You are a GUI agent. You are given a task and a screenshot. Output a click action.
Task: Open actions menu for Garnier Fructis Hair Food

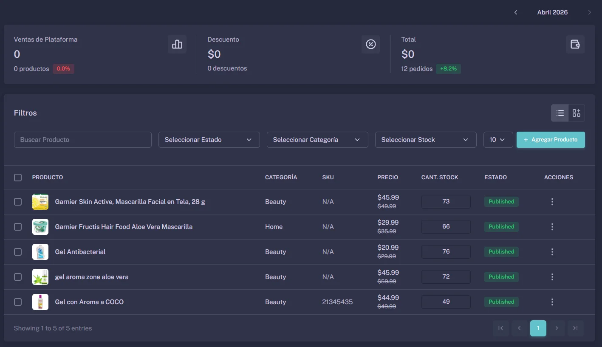pyautogui.click(x=552, y=227)
